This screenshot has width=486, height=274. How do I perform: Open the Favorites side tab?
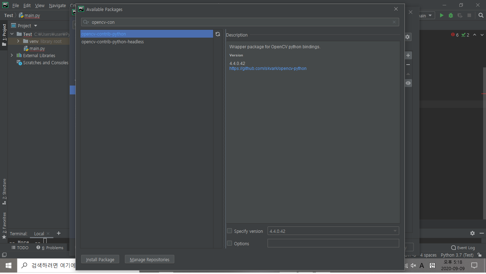click(x=4, y=226)
